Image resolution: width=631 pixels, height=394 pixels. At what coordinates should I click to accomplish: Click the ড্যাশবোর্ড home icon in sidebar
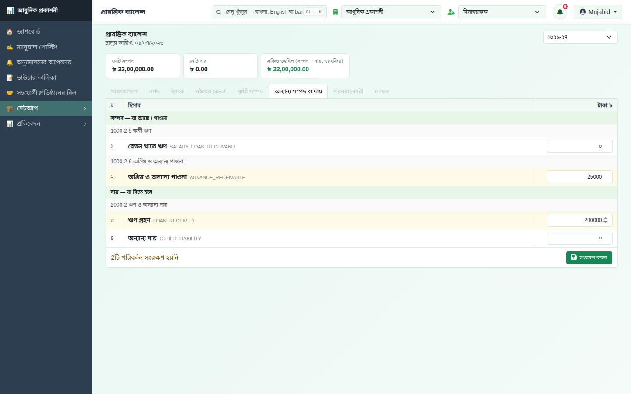[10, 32]
